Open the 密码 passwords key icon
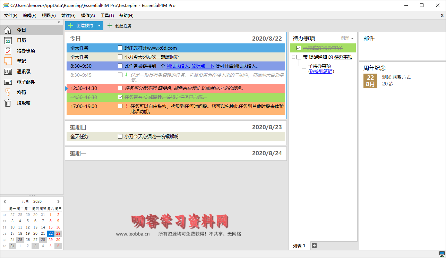 coord(8,93)
